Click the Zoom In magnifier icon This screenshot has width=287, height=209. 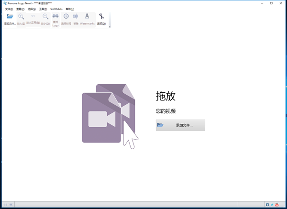(x=21, y=16)
